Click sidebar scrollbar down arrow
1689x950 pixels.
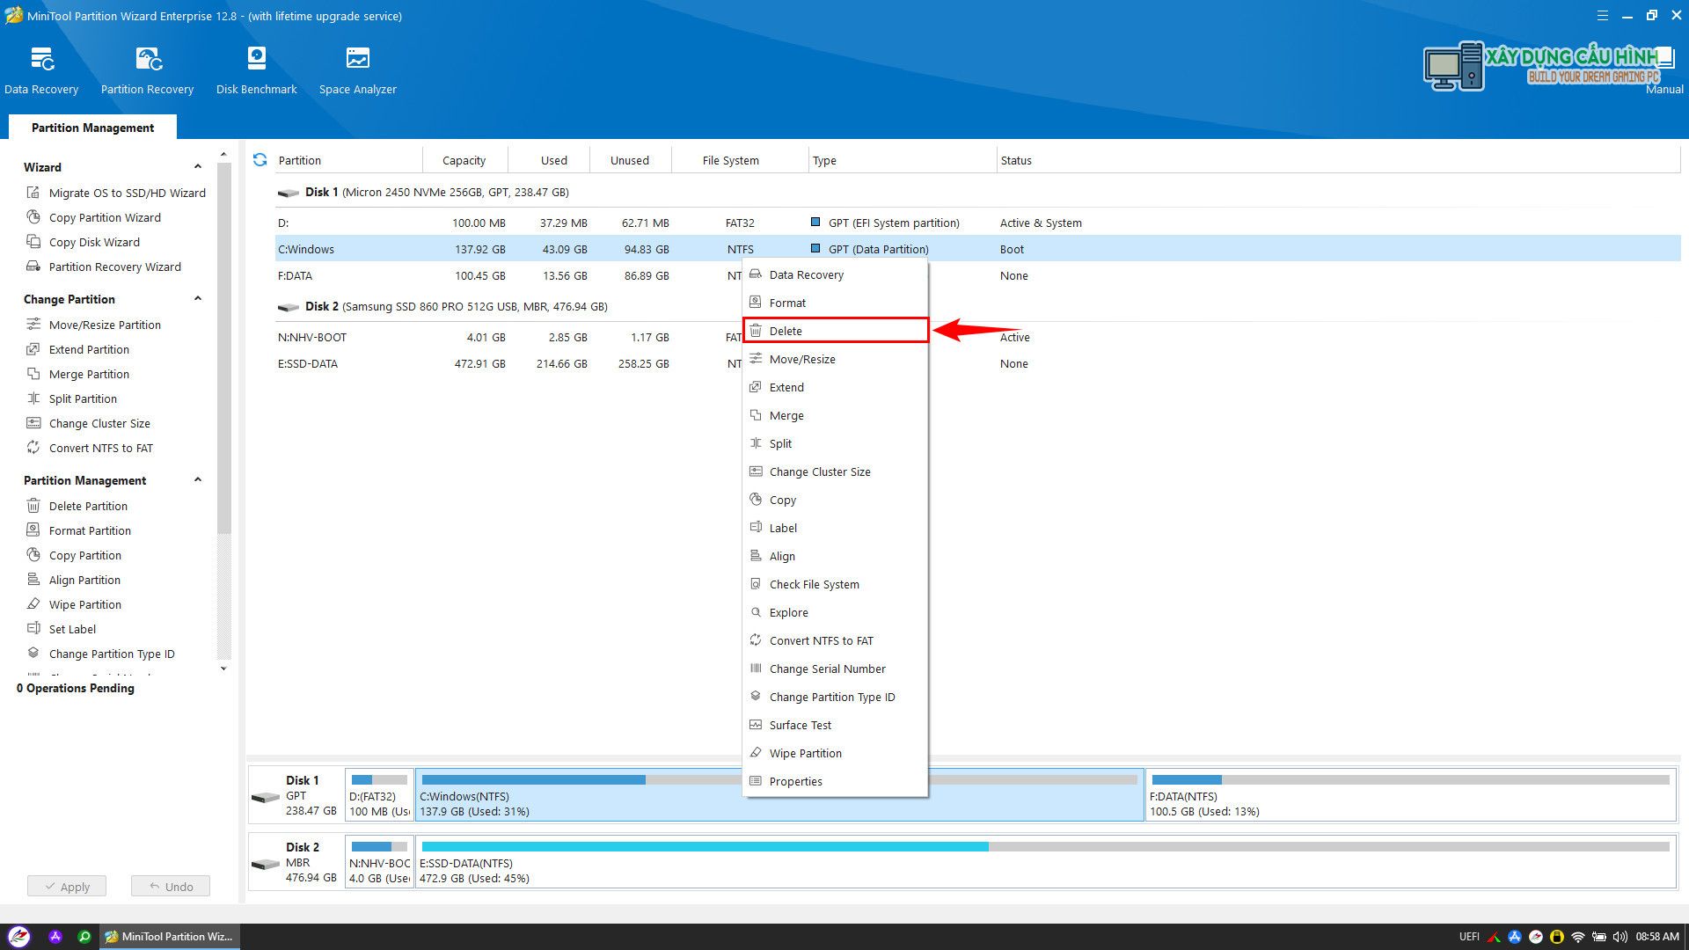(x=223, y=669)
